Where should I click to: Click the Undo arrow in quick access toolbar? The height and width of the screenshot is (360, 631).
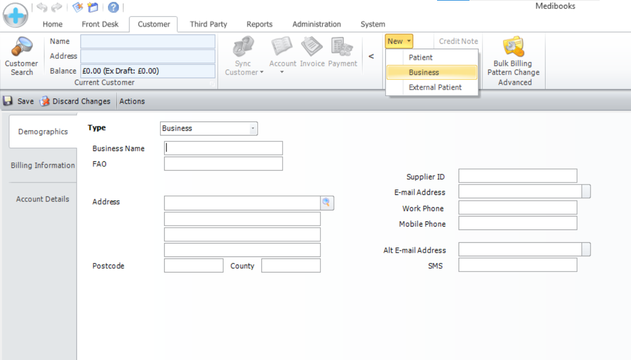42,8
